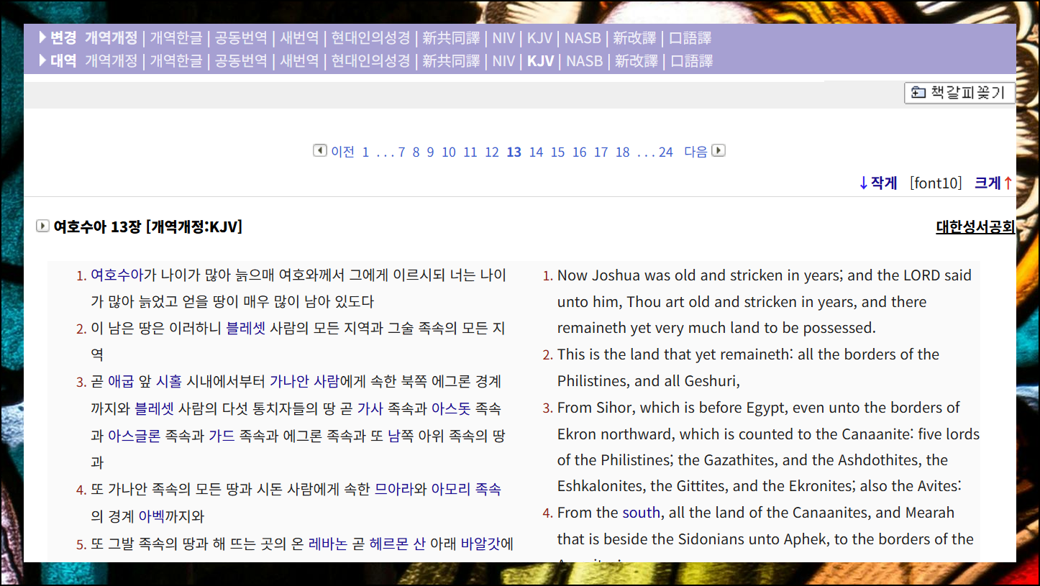The width and height of the screenshot is (1040, 586).
Task: Set 대역 parallel version to NIV
Action: pyautogui.click(x=503, y=61)
